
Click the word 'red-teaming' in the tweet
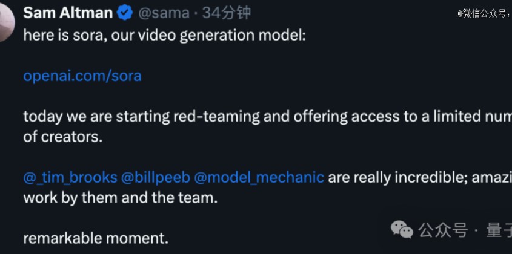[x=216, y=117]
